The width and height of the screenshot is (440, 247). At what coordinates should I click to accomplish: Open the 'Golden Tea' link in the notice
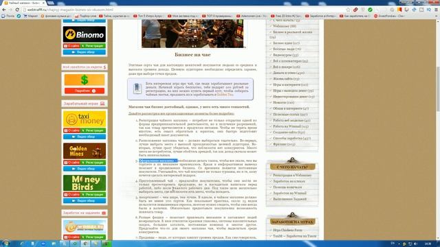[225, 95]
